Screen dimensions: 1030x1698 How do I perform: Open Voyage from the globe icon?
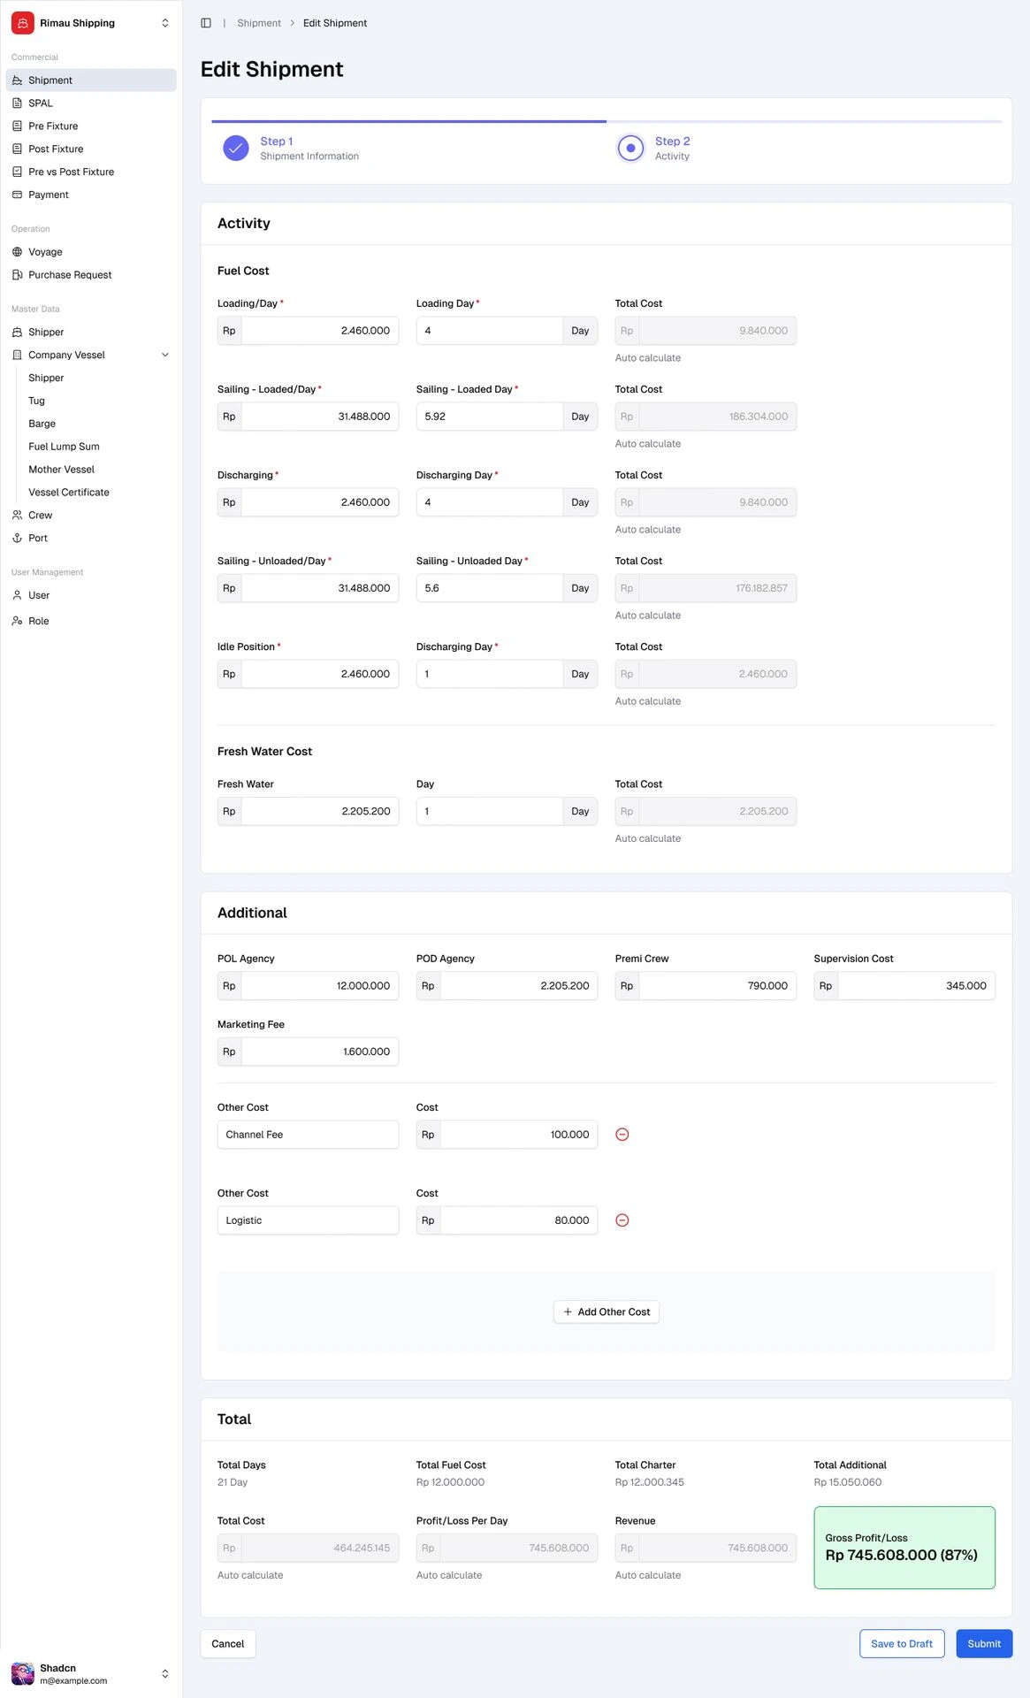click(x=17, y=252)
